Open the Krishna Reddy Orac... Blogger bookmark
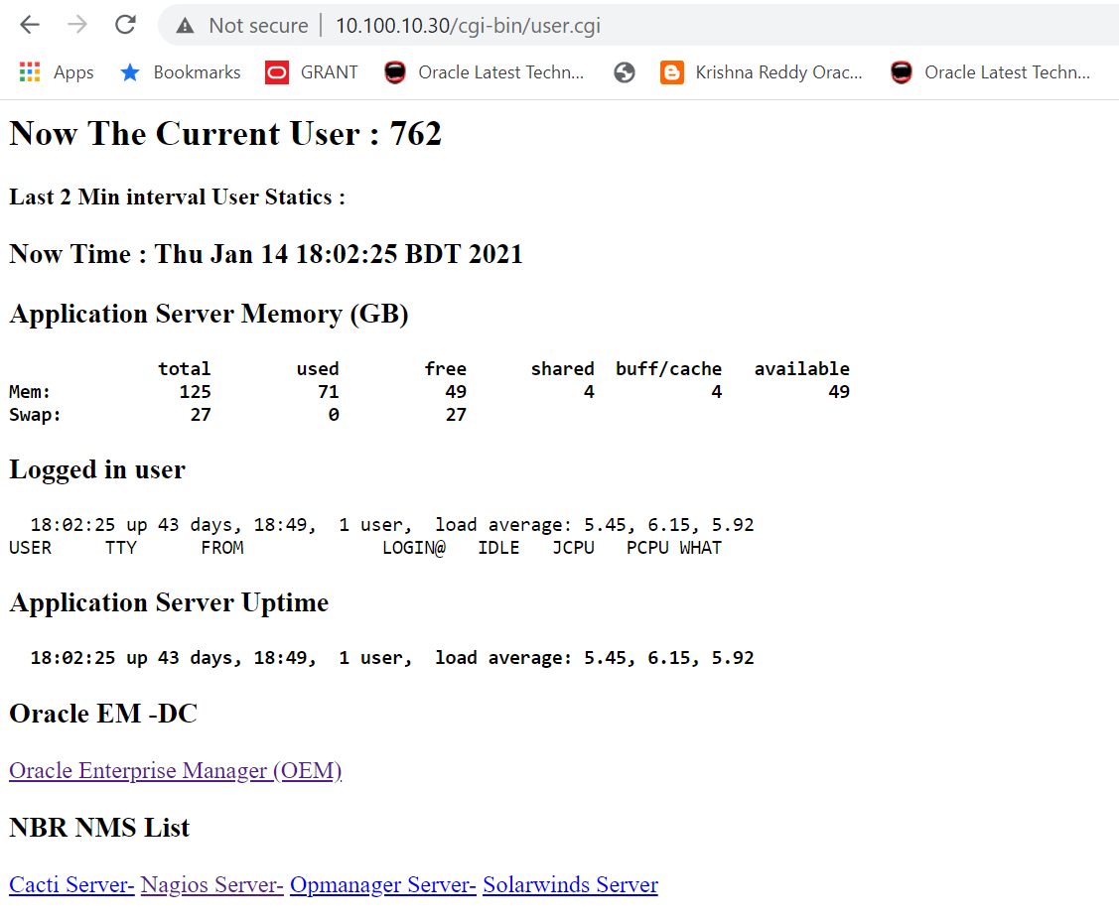This screenshot has height=922, width=1119. (762, 72)
